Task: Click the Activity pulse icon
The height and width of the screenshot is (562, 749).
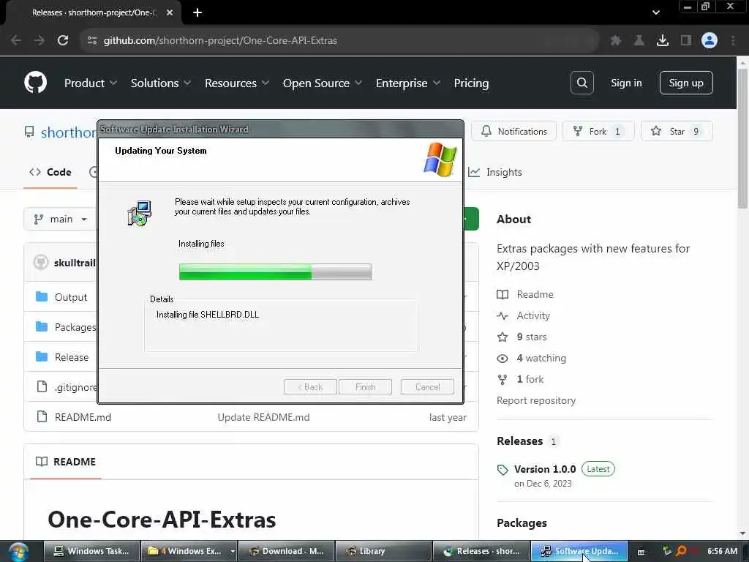Action: [x=503, y=315]
